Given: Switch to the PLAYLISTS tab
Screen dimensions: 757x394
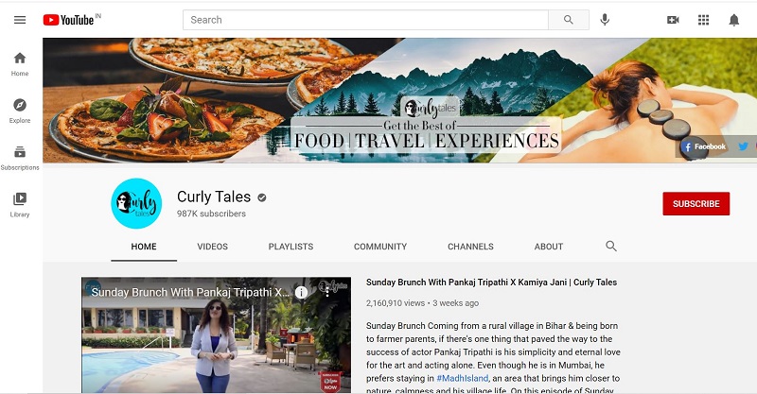Looking at the screenshot, I should click(290, 247).
